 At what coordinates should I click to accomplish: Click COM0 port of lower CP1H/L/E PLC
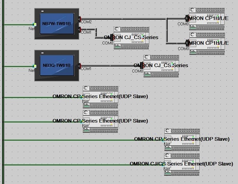pyautogui.click(x=187, y=43)
